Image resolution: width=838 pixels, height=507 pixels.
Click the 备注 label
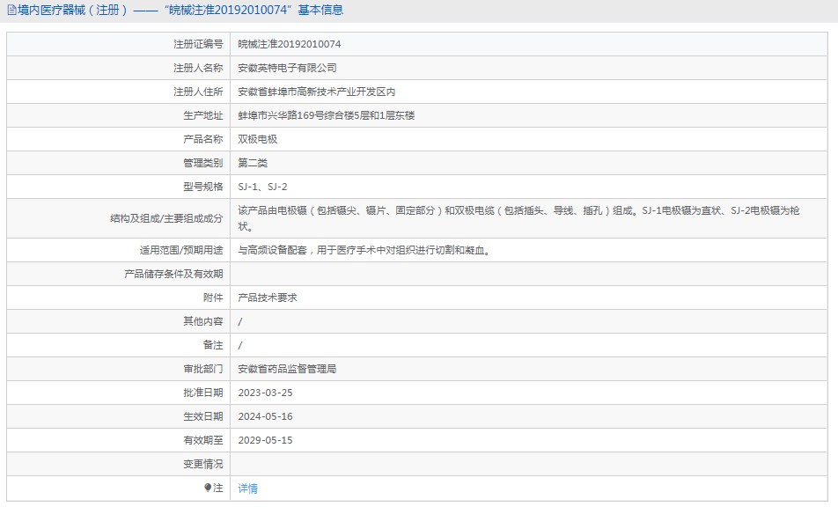(213, 345)
